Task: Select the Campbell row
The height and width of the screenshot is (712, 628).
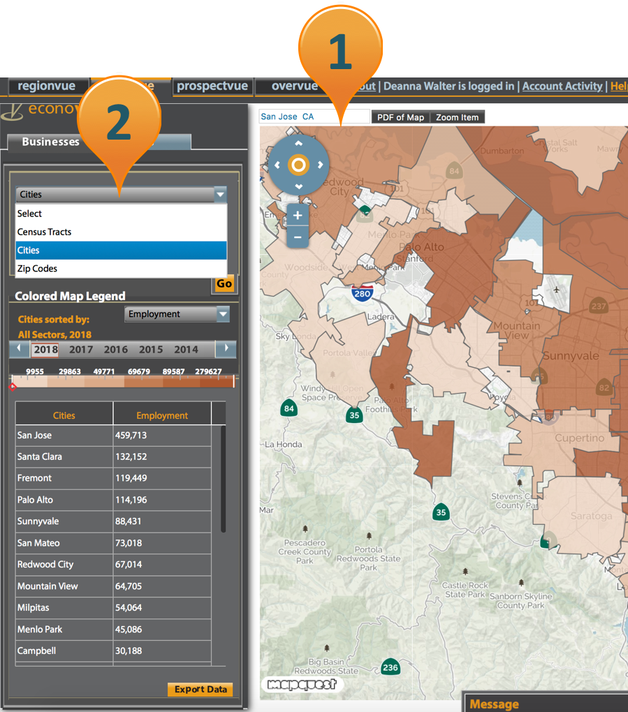Action: click(114, 651)
